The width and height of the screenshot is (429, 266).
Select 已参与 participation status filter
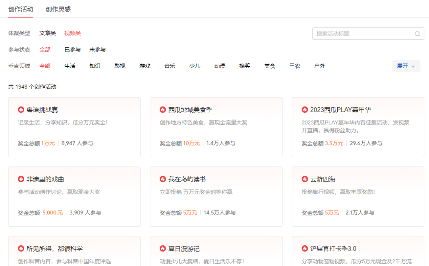(73, 50)
